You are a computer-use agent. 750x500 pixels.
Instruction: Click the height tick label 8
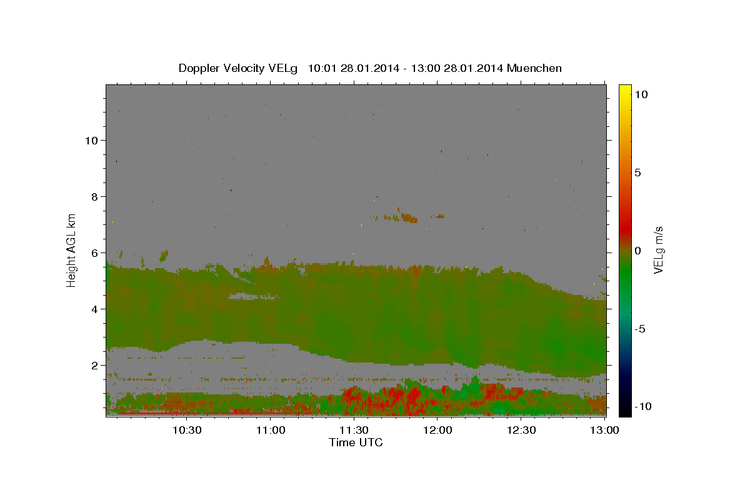tap(95, 196)
